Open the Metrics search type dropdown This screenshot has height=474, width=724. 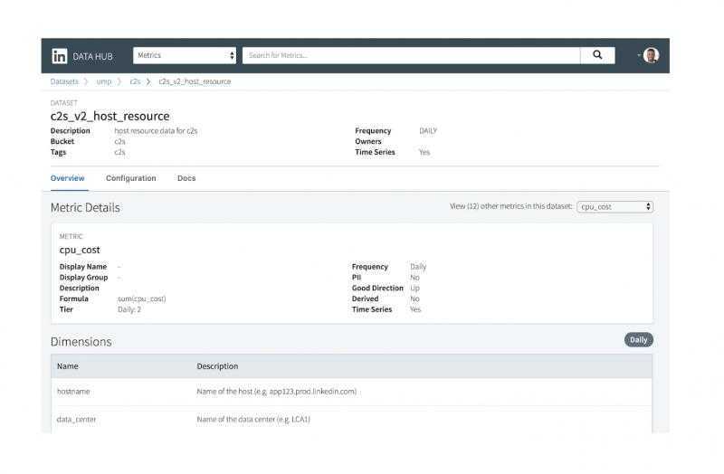[x=185, y=55]
